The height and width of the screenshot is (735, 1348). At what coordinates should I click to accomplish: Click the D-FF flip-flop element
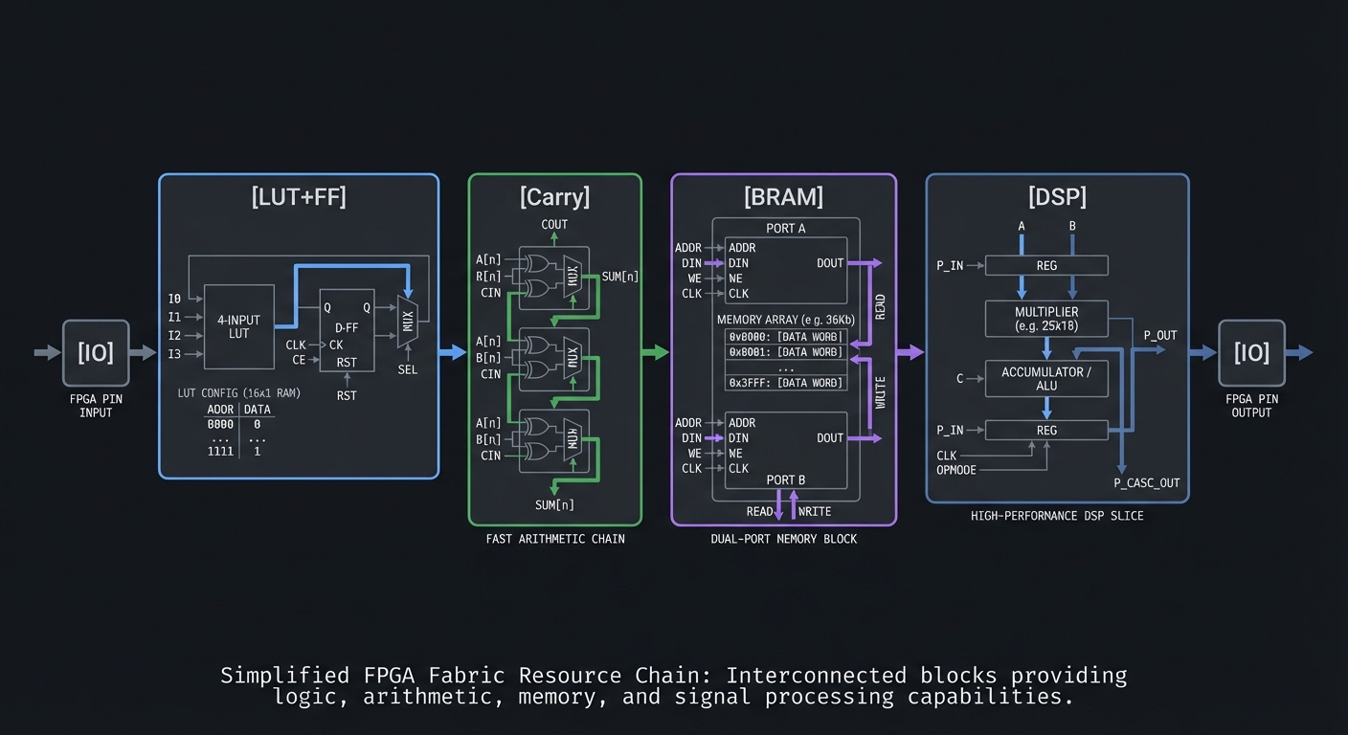coord(346,330)
